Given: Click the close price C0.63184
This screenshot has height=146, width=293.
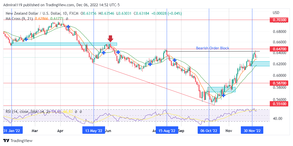Looking at the screenshot, I should (x=141, y=13).
